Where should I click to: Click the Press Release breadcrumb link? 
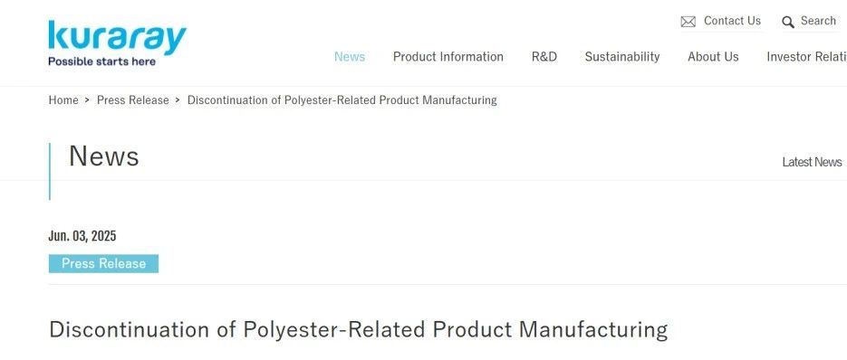pyautogui.click(x=133, y=99)
